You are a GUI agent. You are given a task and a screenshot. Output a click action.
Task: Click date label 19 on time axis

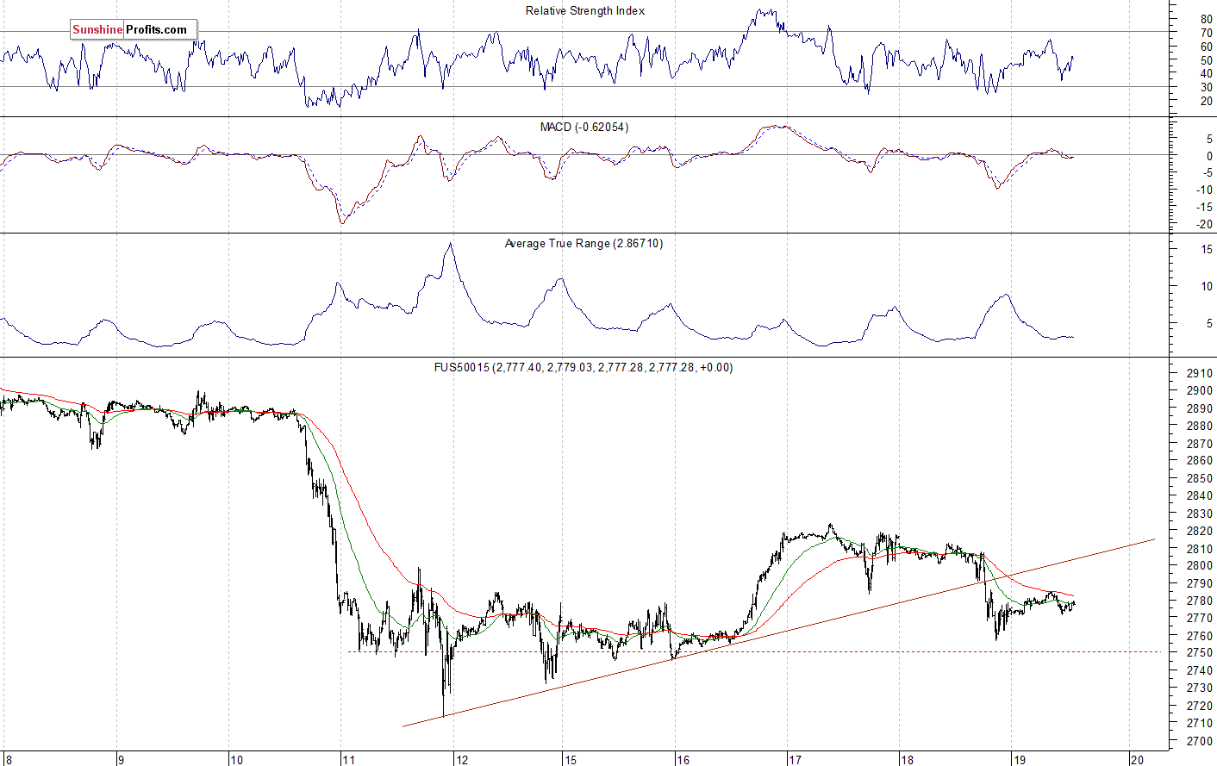click(x=1020, y=760)
